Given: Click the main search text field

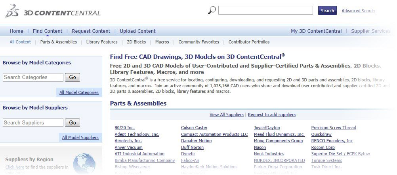Looking at the screenshot, I should pyautogui.click(x=265, y=11).
